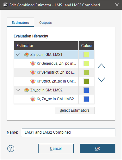Move selected estimator down with arrow

pos(101,80)
